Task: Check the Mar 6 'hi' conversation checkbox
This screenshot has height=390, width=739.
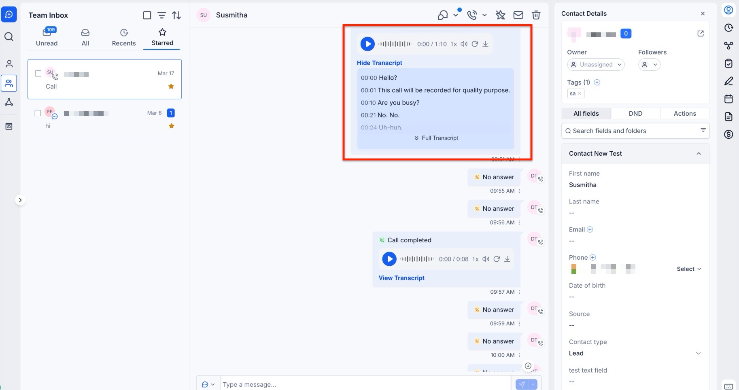Action: coord(38,113)
